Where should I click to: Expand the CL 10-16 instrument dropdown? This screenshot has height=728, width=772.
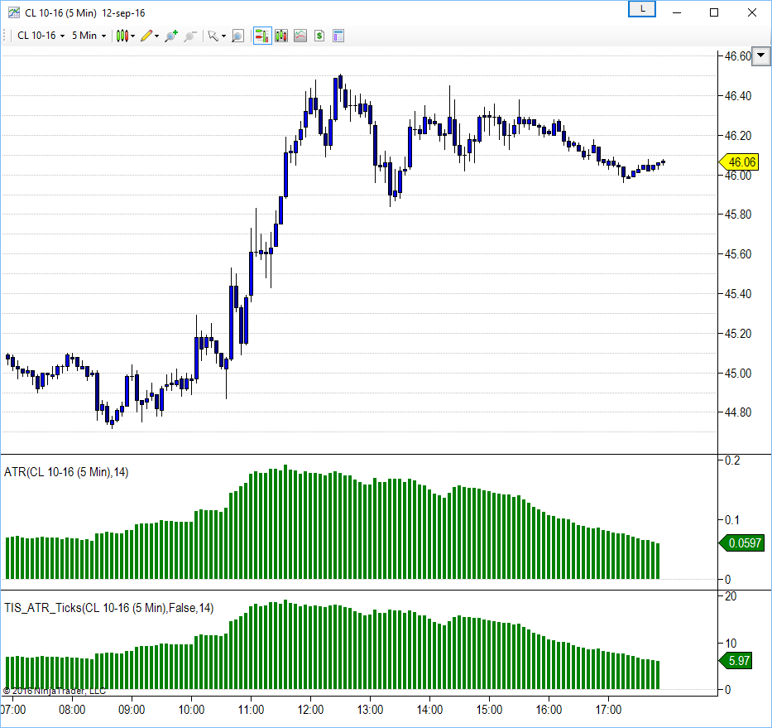point(41,36)
